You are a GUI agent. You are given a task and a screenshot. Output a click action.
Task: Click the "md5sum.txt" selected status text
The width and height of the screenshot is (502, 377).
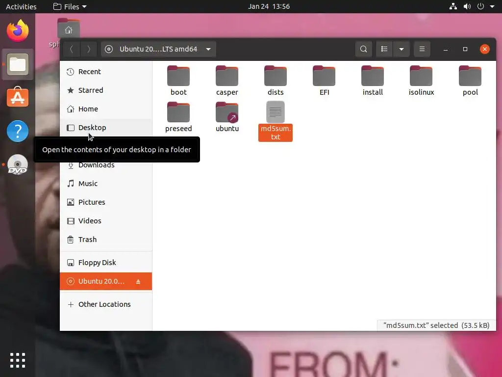coord(436,325)
